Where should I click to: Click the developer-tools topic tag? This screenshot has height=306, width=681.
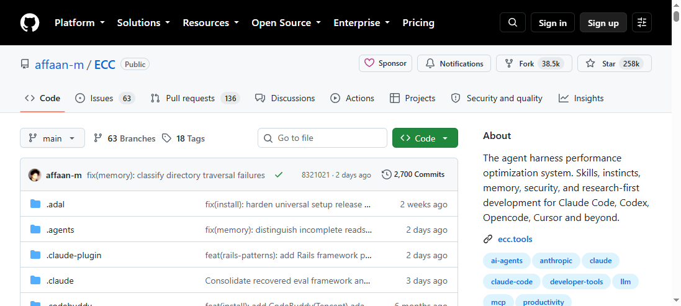tap(576, 282)
